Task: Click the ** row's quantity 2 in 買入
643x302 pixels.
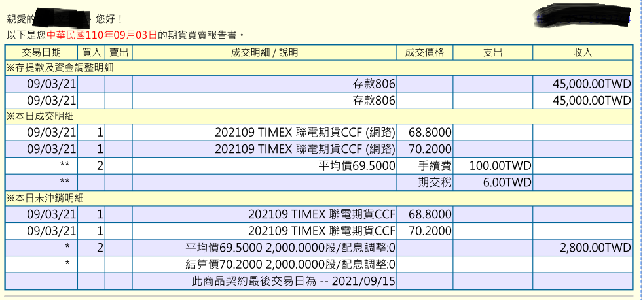Action: pos(100,166)
